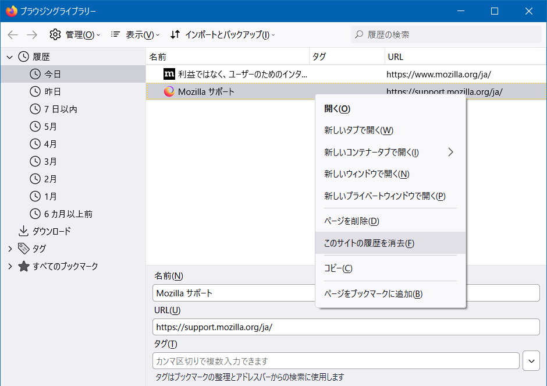
Task: Click the clock icon beside 昨日
Action: point(35,91)
